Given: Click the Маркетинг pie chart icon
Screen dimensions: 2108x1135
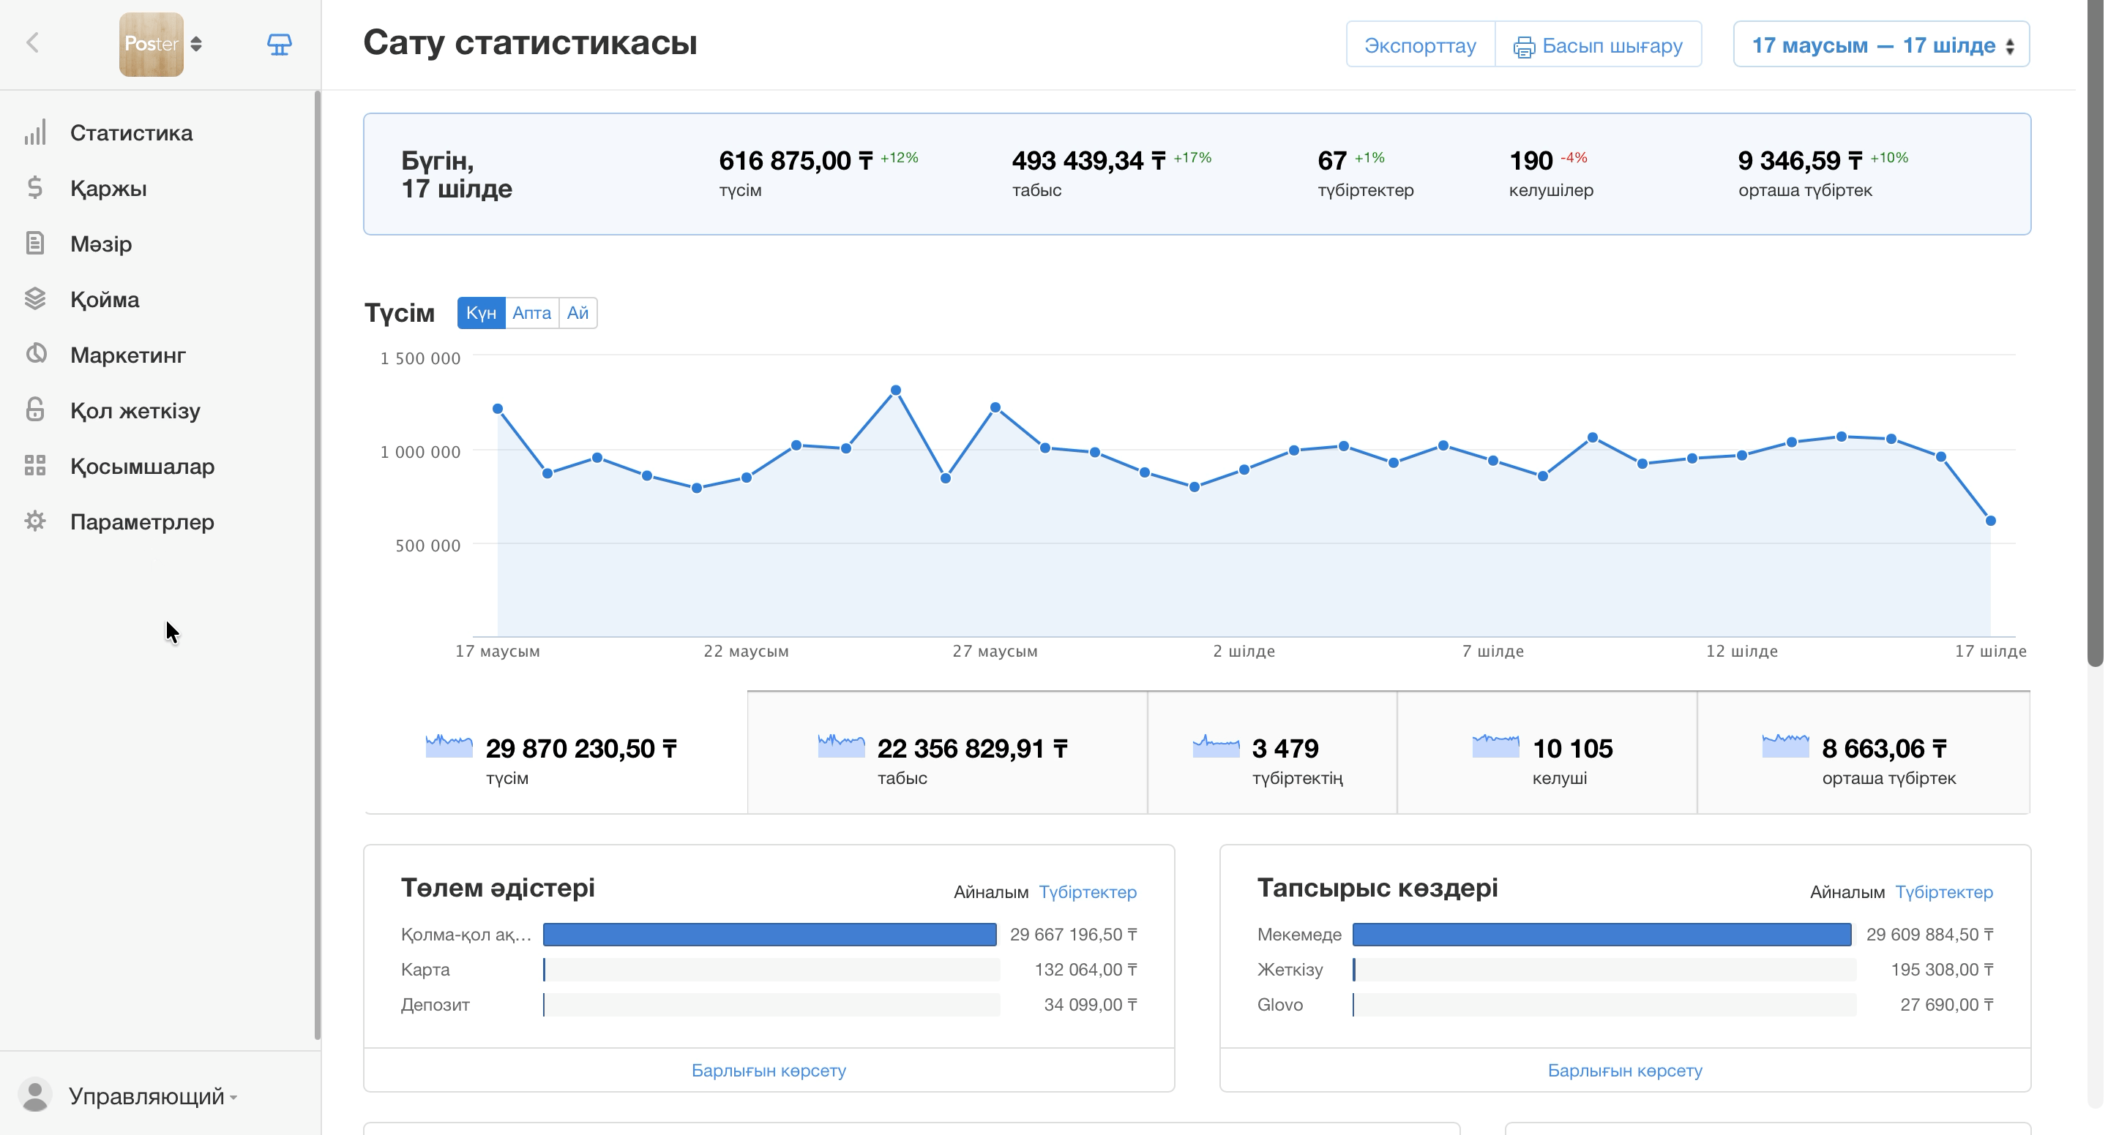Looking at the screenshot, I should 35,355.
